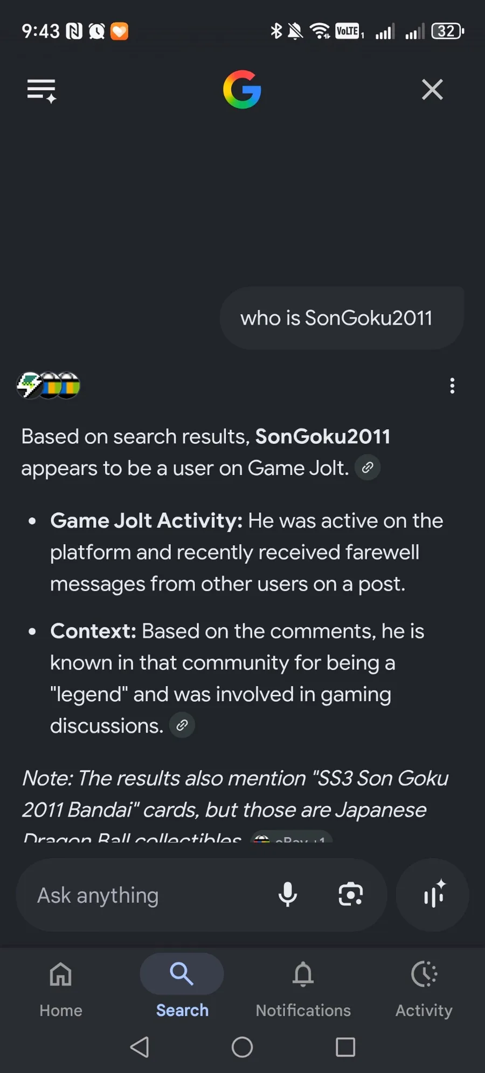Open Google Lens camera search
Viewport: 485px width, 1073px height.
pos(350,895)
